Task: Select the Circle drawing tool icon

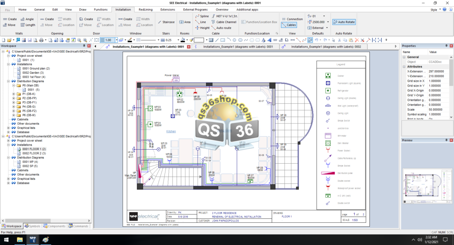Action: (234, 40)
